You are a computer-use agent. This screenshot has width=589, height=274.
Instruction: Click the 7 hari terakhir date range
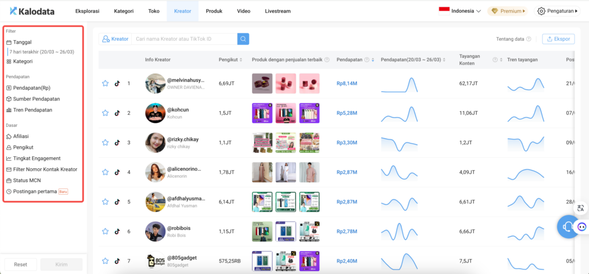(42, 52)
